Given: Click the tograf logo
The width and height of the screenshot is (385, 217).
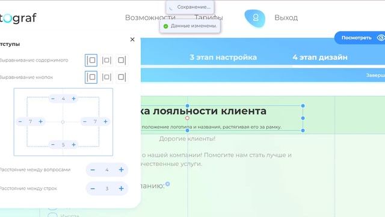Looking at the screenshot, I should 18,18.
